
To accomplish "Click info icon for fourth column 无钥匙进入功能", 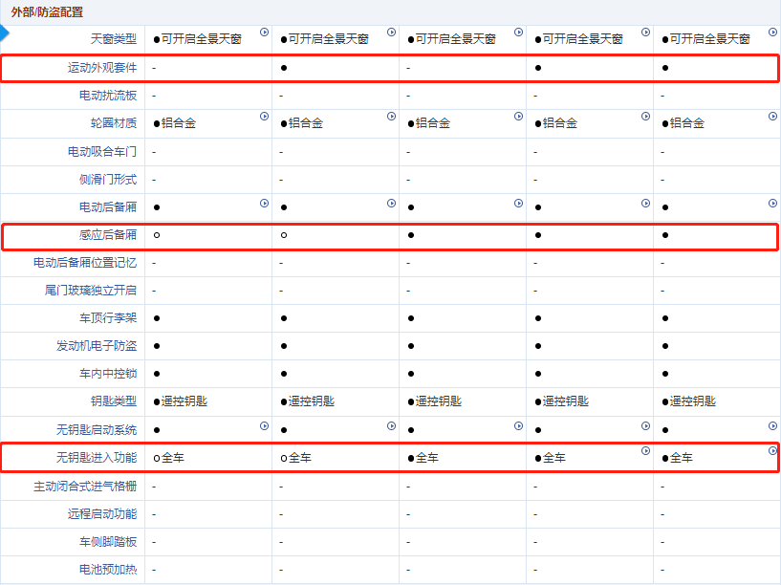I will (x=645, y=451).
